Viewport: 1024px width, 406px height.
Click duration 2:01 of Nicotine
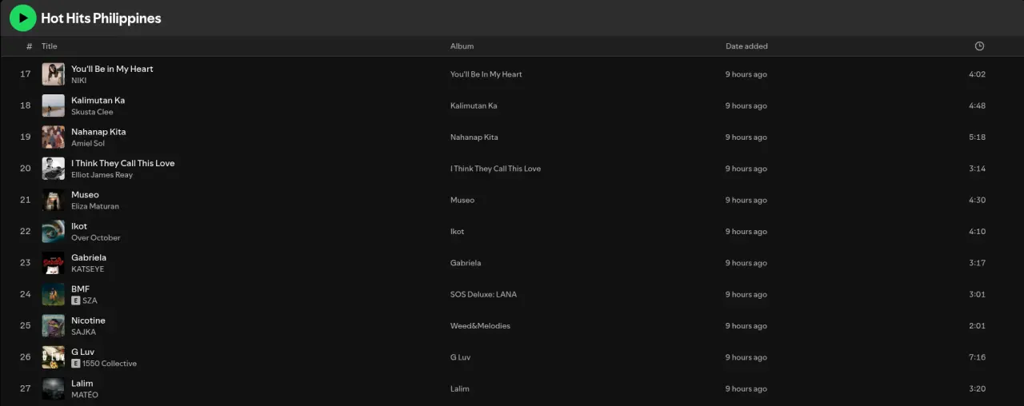click(x=977, y=326)
